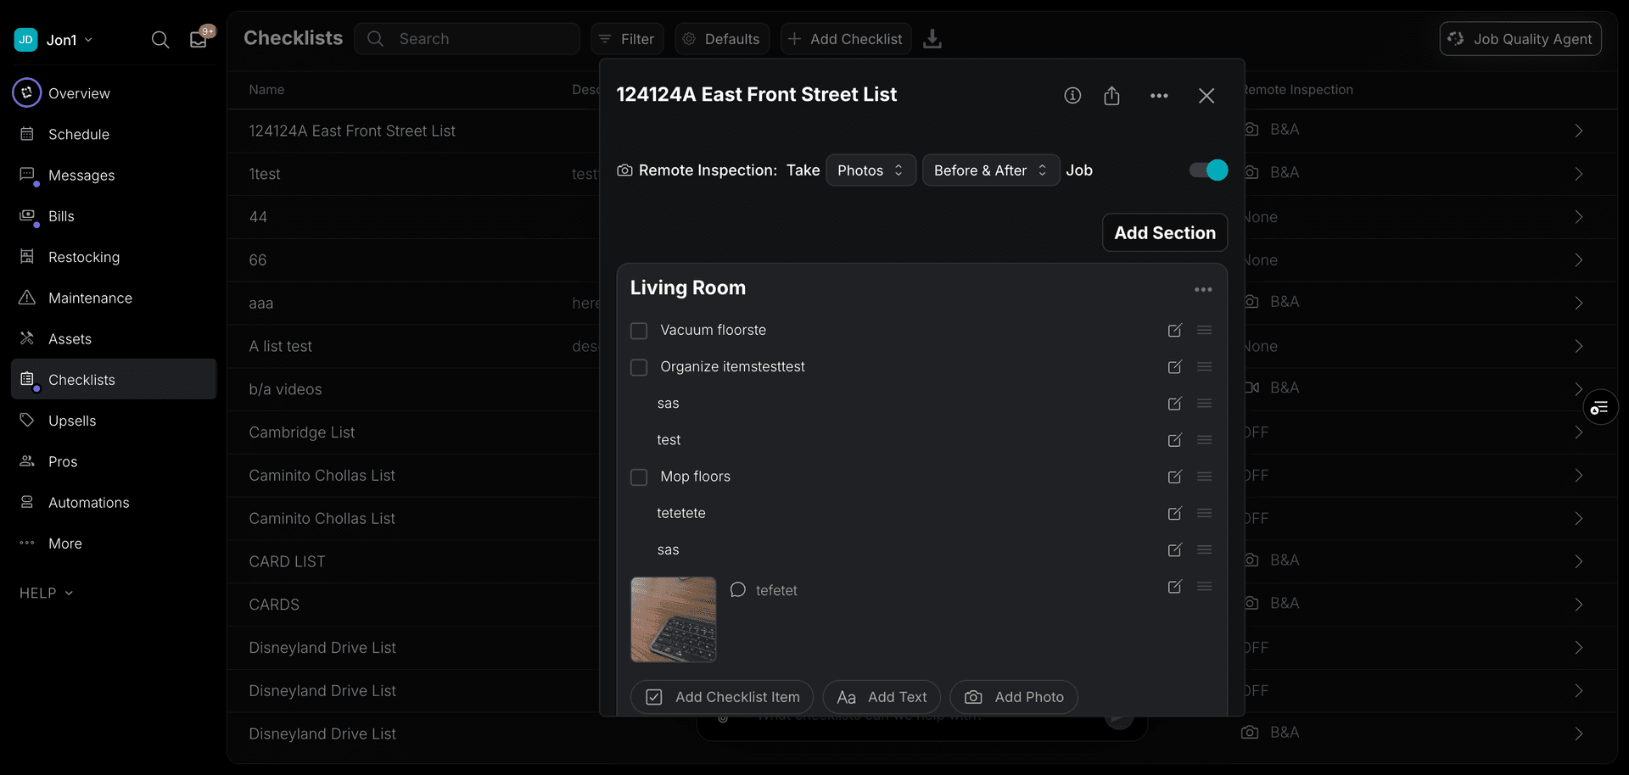Open the checklist's three-dot options menu
This screenshot has width=1629, height=775.
click(x=1159, y=96)
